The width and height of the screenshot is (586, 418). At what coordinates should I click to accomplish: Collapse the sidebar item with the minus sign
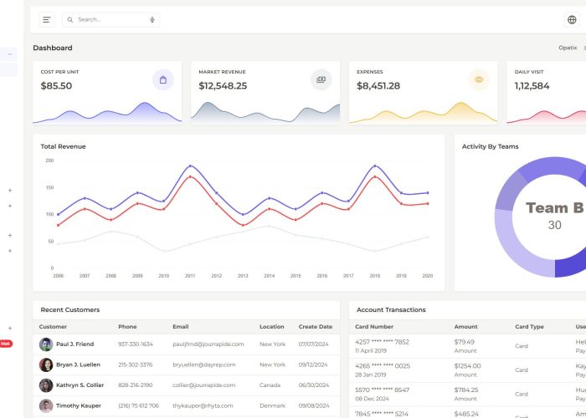[10, 54]
